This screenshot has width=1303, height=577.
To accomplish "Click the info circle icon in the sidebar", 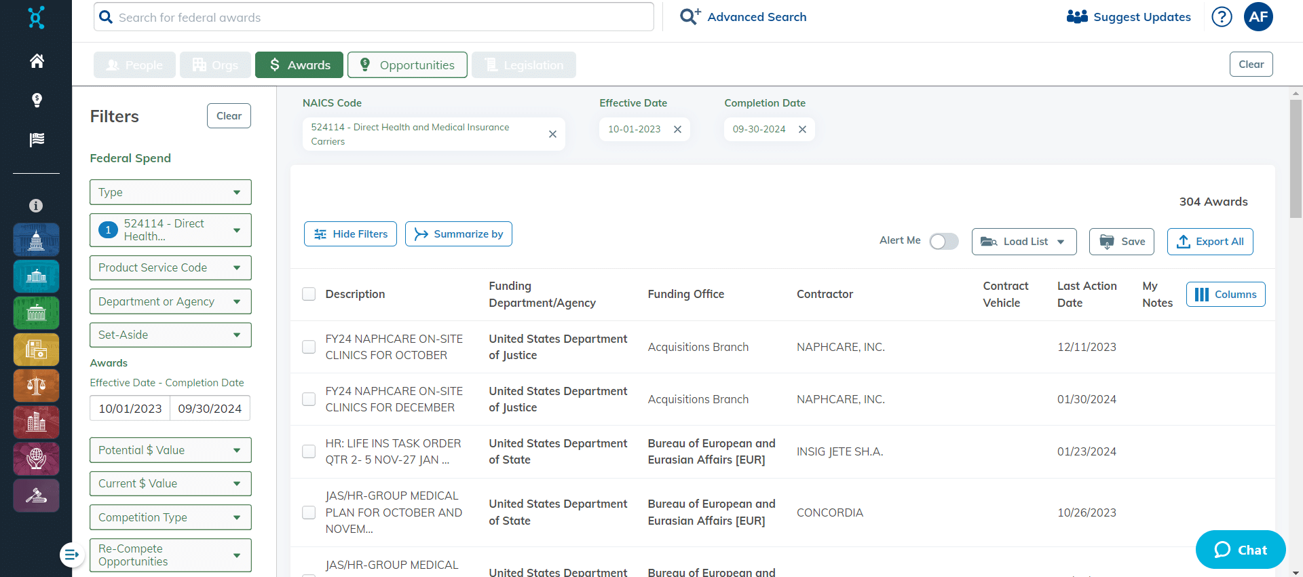I will pyautogui.click(x=36, y=206).
